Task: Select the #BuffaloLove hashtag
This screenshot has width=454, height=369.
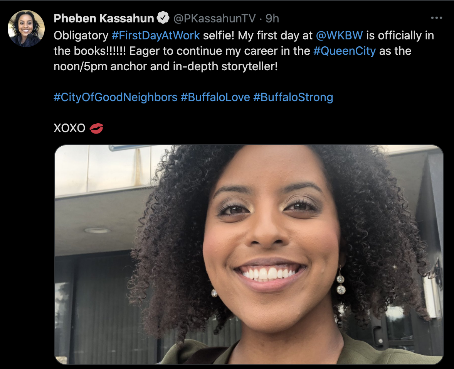Action: pyautogui.click(x=215, y=97)
